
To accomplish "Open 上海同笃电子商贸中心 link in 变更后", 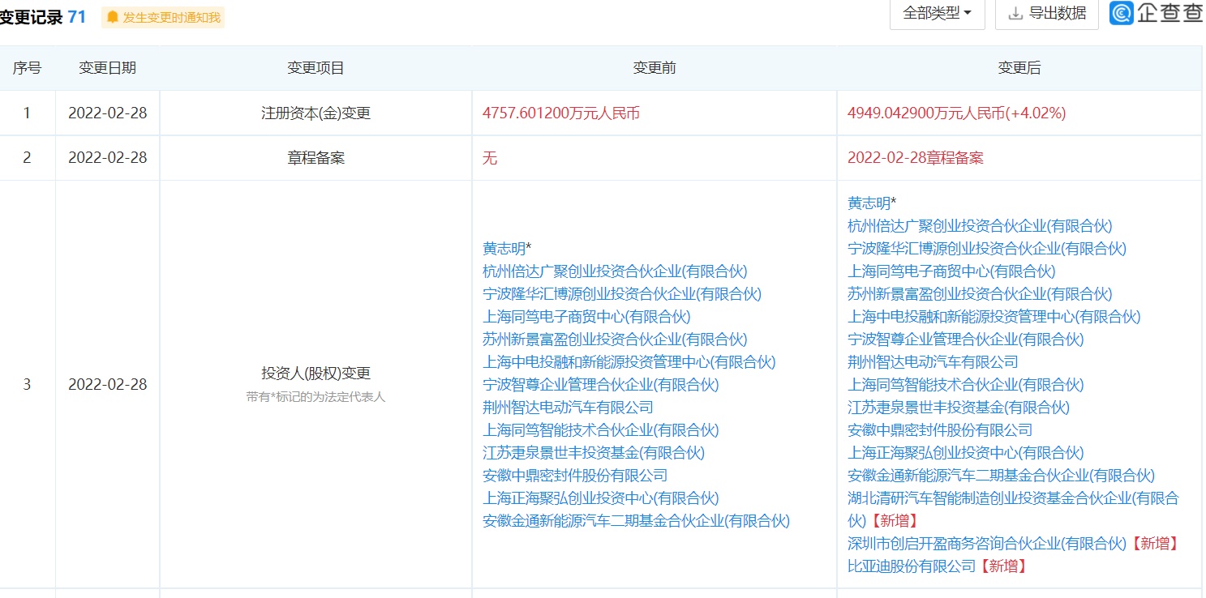I will pyautogui.click(x=951, y=271).
